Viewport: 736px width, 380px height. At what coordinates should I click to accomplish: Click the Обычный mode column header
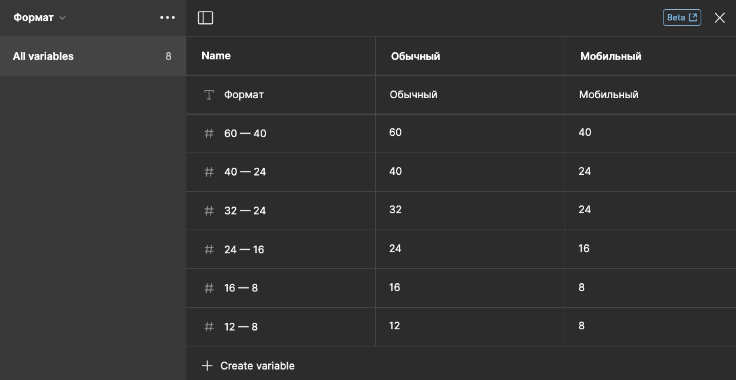[x=415, y=56]
